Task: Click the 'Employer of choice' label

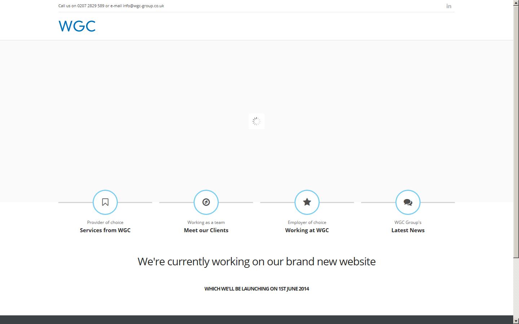Action: click(307, 222)
